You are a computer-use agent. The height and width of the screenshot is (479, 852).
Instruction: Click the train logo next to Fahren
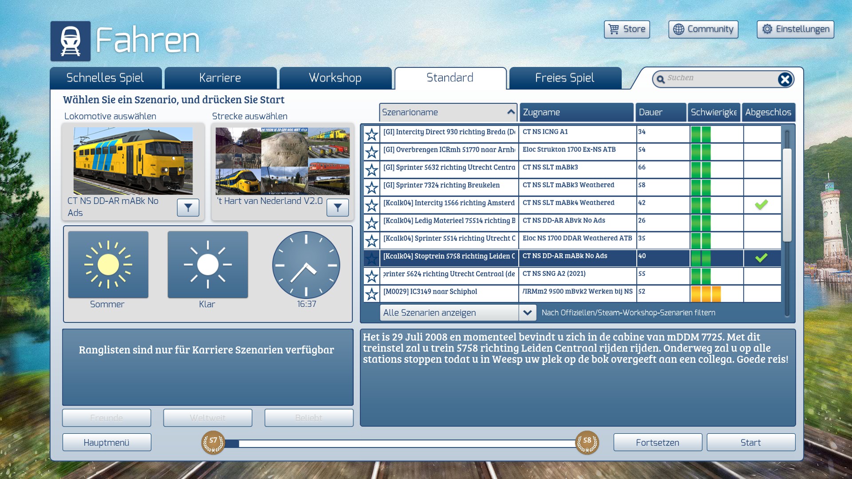71,41
